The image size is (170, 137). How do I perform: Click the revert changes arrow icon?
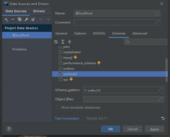point(163,118)
